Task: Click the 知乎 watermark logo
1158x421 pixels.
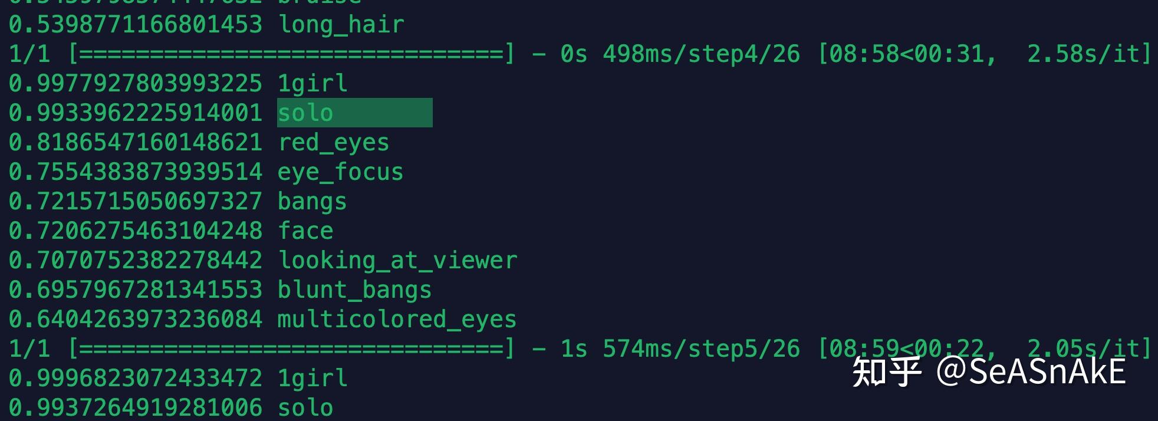Action: 886,372
